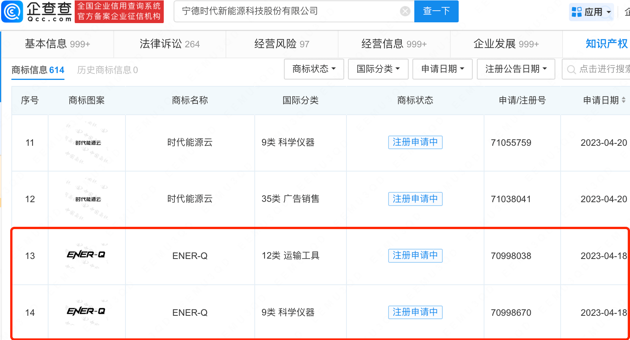This screenshot has width=630, height=340.
Task: Click 注册申请中 status tag for 70998038
Action: 415,256
